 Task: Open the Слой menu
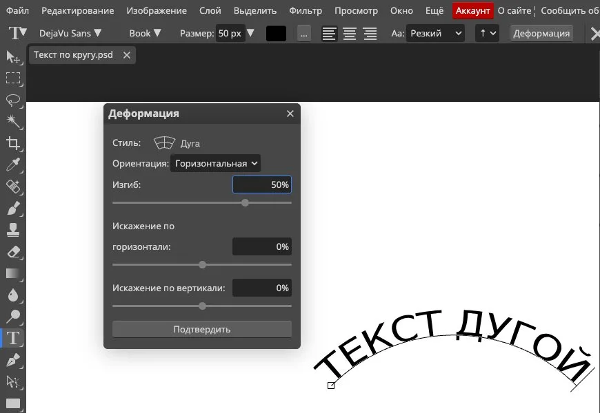pos(210,11)
